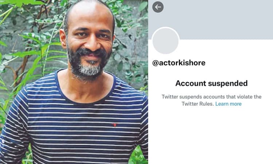The height and width of the screenshot is (164, 273).
Task: Open the photo of the man in striped shirt
Action: pos(74,82)
